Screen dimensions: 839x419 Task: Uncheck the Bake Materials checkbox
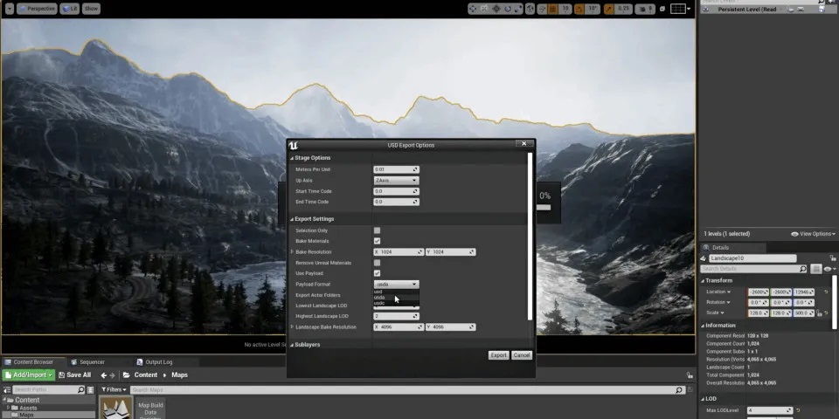coord(377,241)
